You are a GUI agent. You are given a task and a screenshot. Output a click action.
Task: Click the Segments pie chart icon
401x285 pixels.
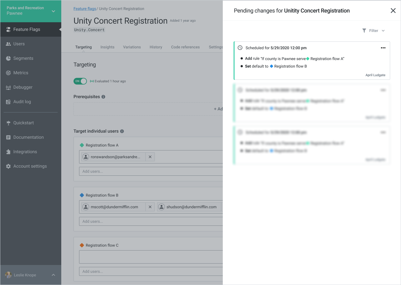point(8,58)
